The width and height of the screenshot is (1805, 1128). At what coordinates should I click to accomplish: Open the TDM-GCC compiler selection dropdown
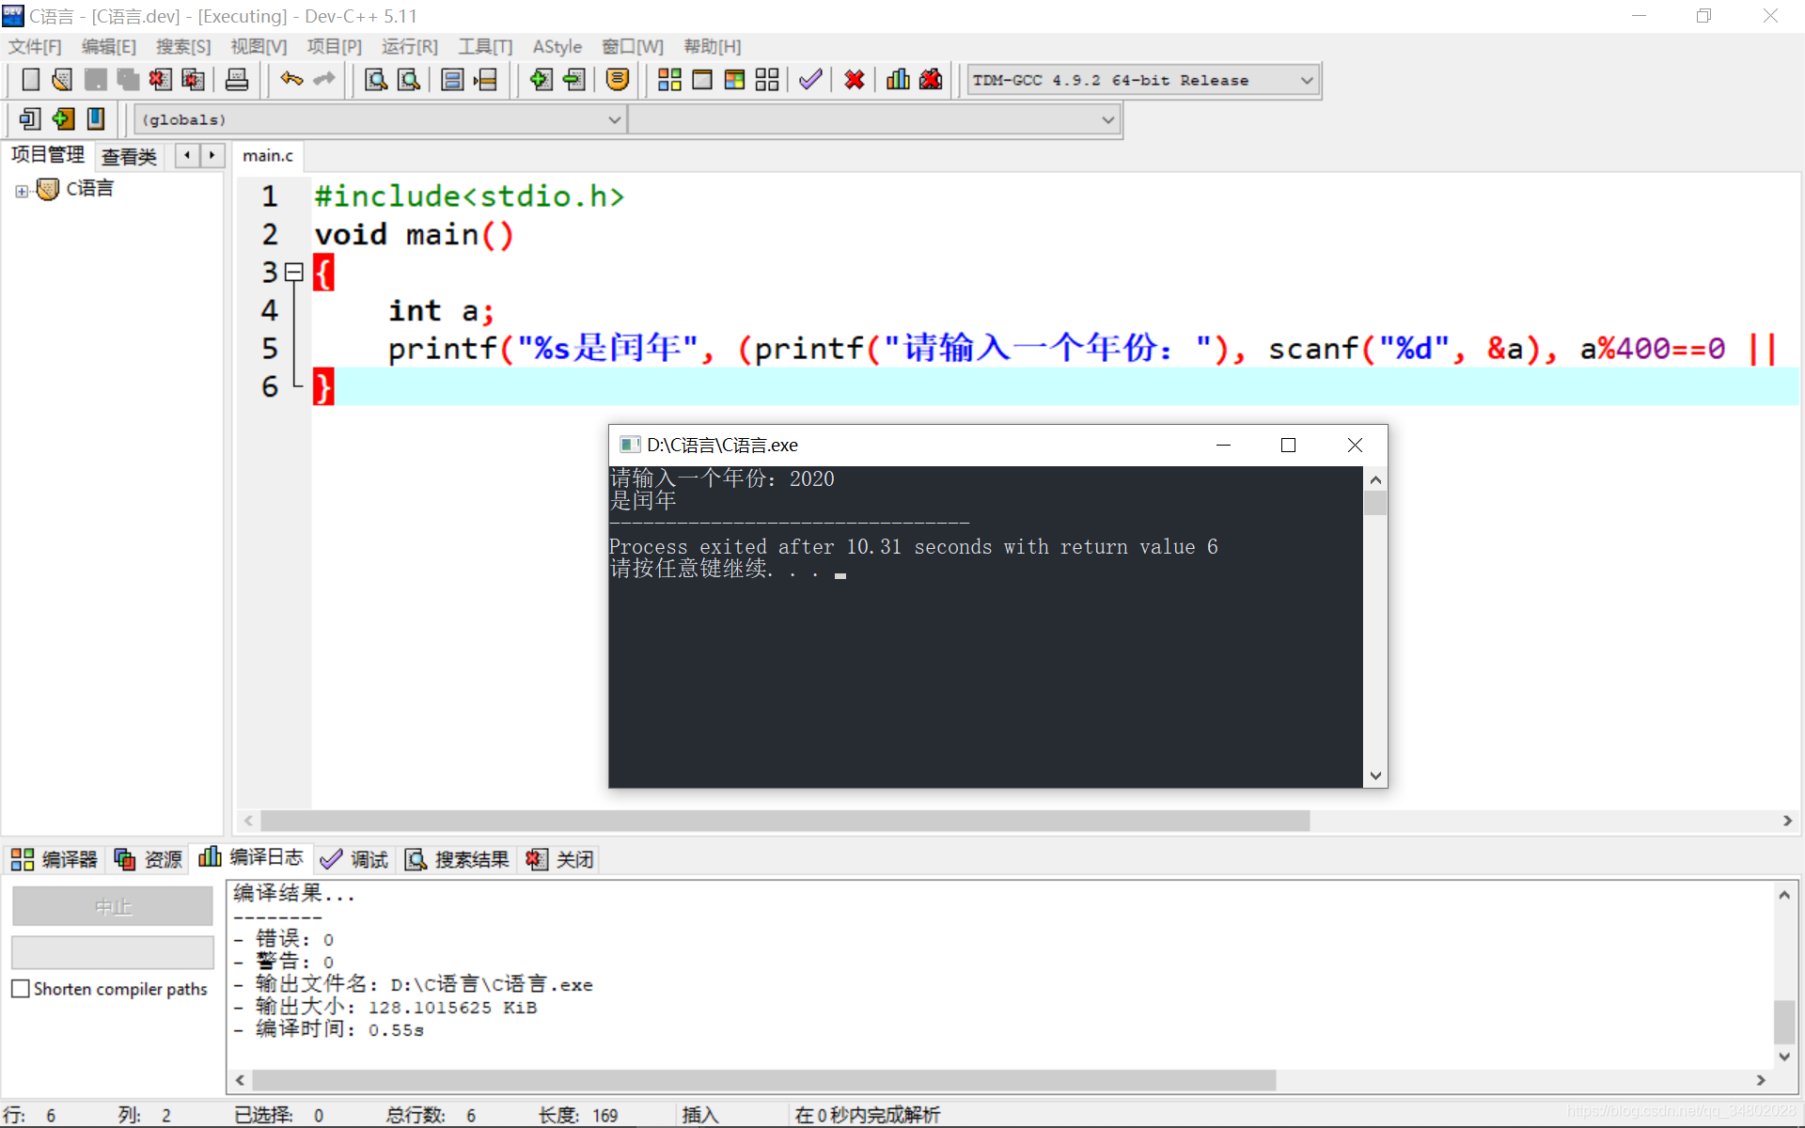point(1306,81)
